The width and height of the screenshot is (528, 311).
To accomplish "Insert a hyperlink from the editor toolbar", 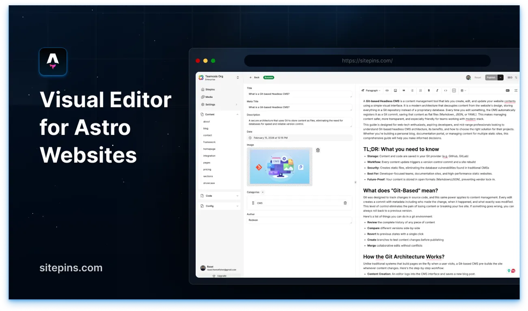I will (387, 90).
